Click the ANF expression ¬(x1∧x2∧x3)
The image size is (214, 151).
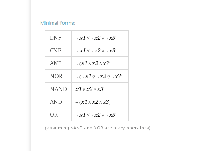[x=93, y=63]
